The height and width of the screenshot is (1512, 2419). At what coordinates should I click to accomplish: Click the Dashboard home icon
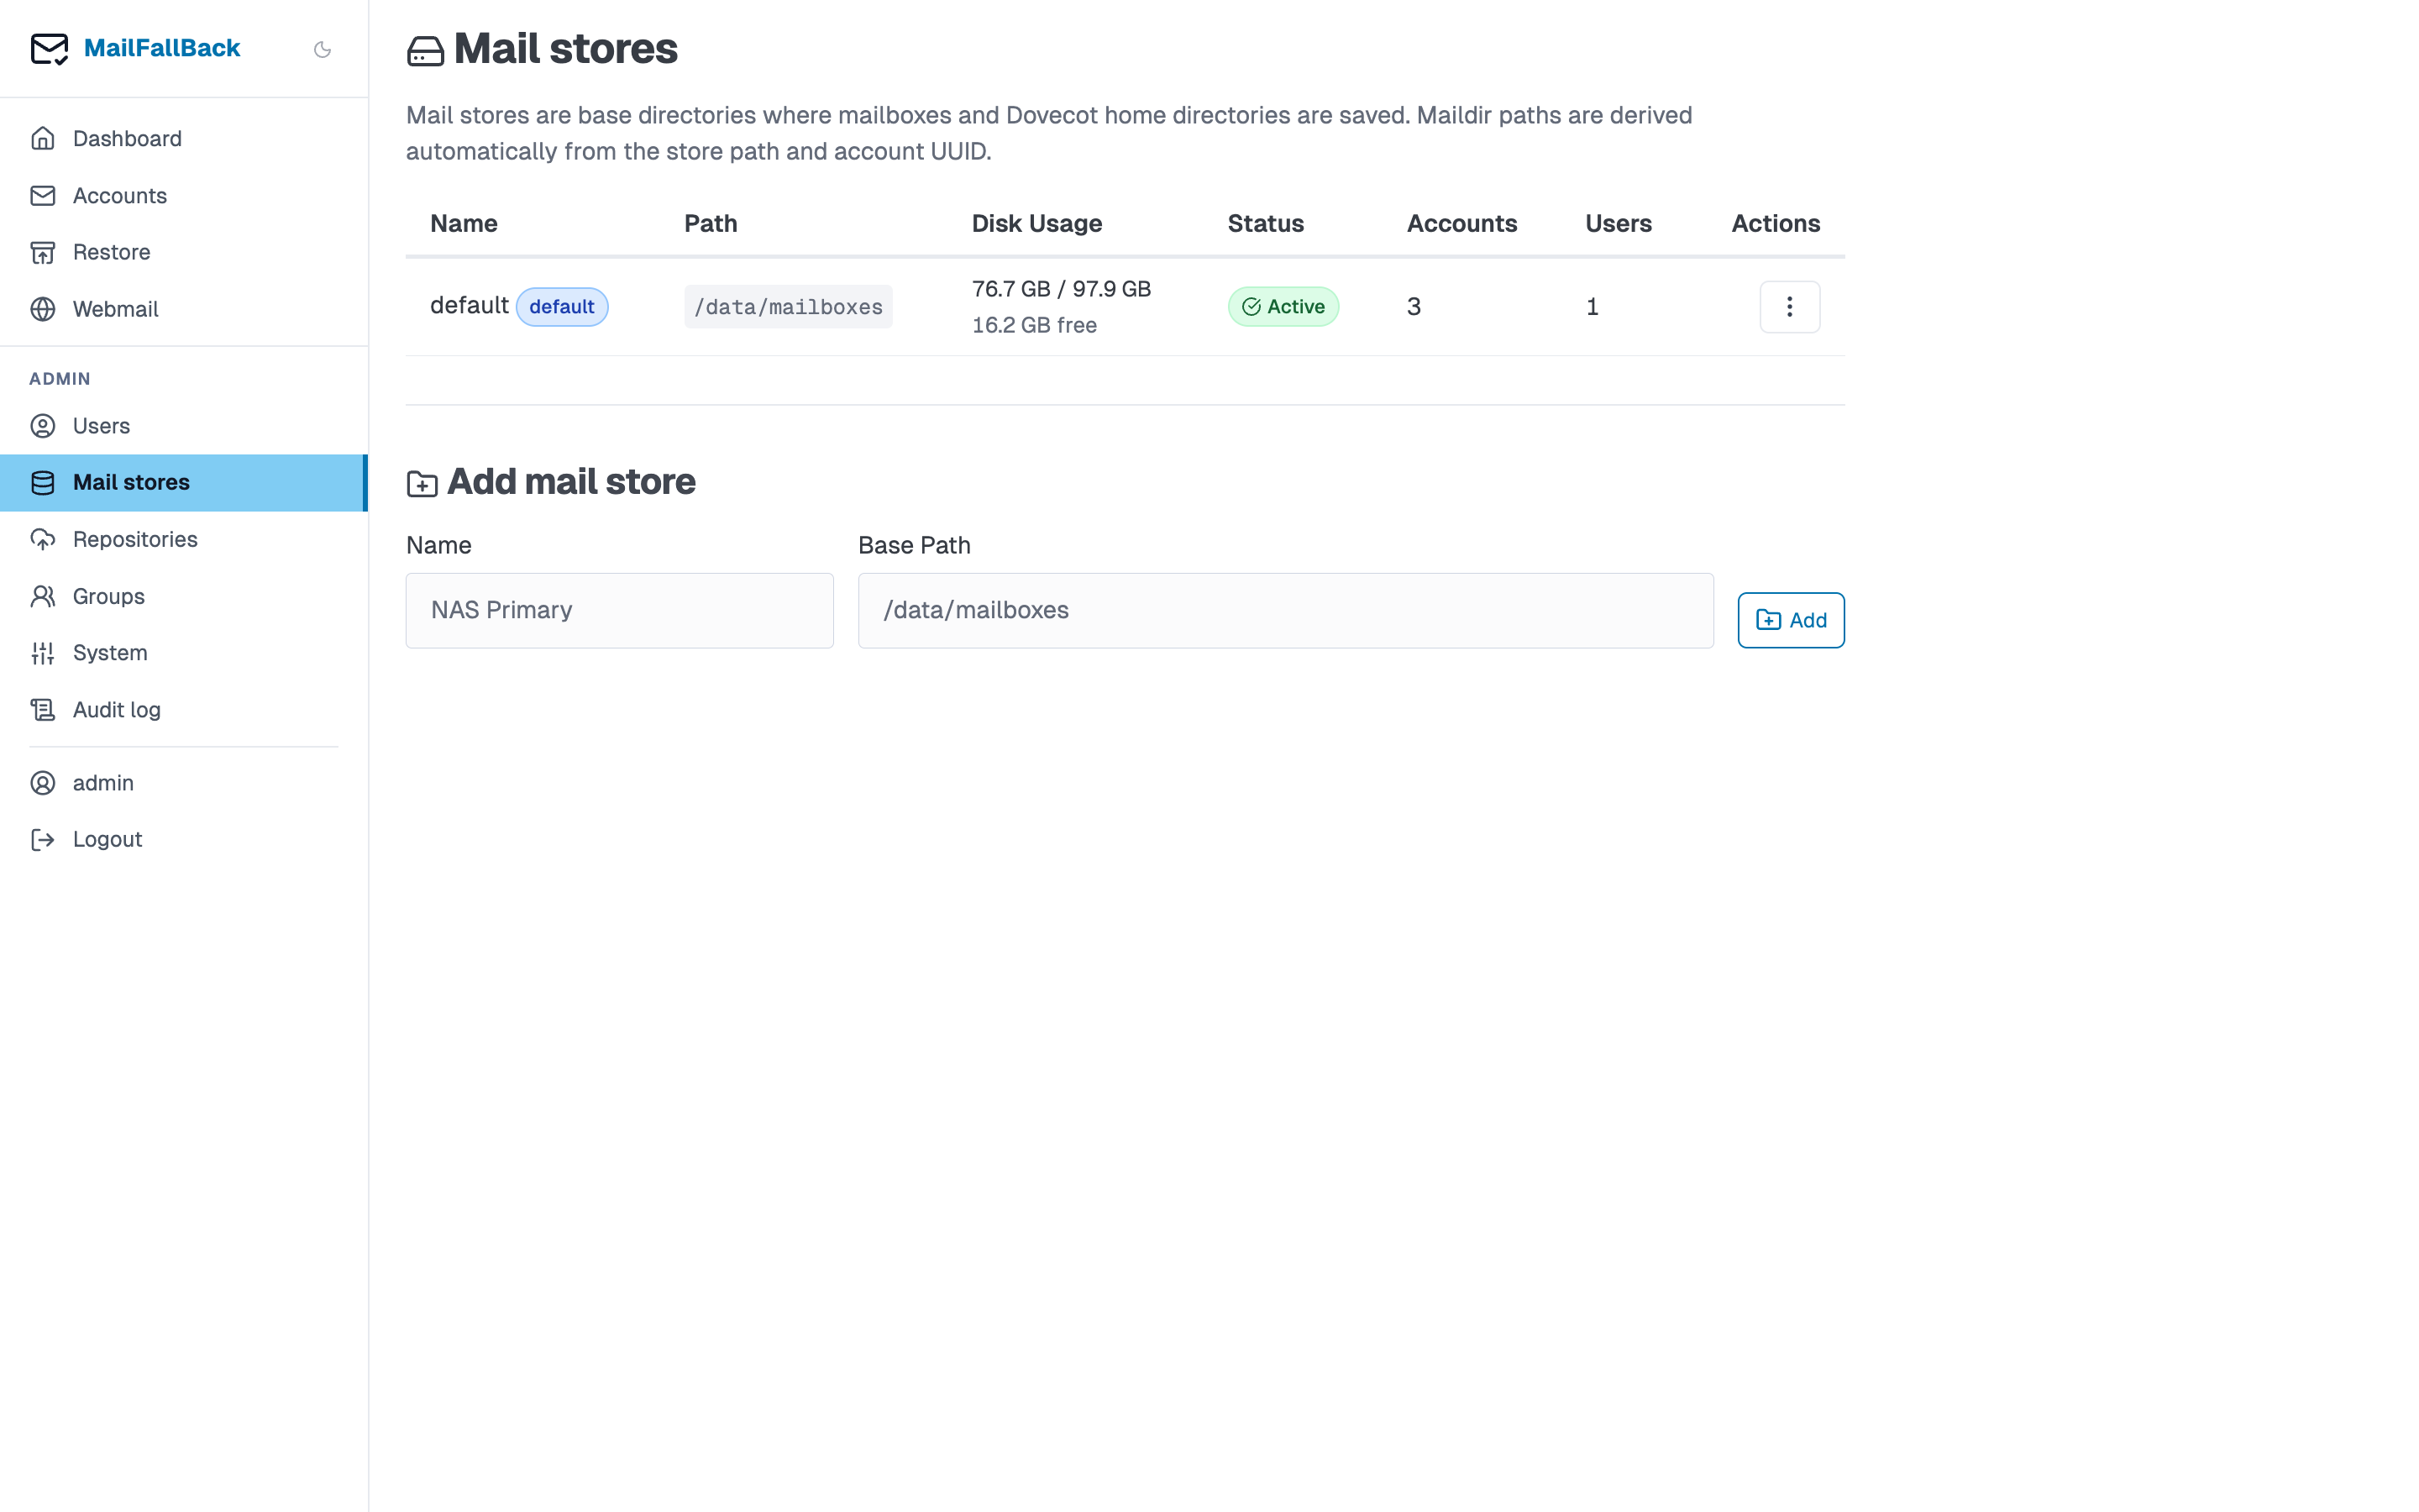click(x=43, y=138)
